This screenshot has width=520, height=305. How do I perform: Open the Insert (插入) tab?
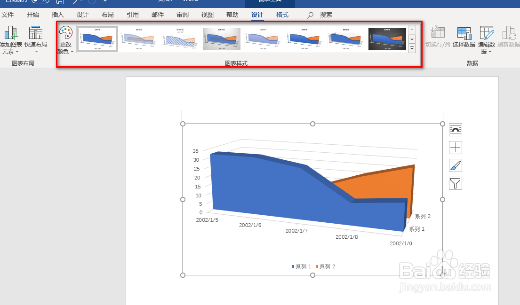[x=58, y=15]
